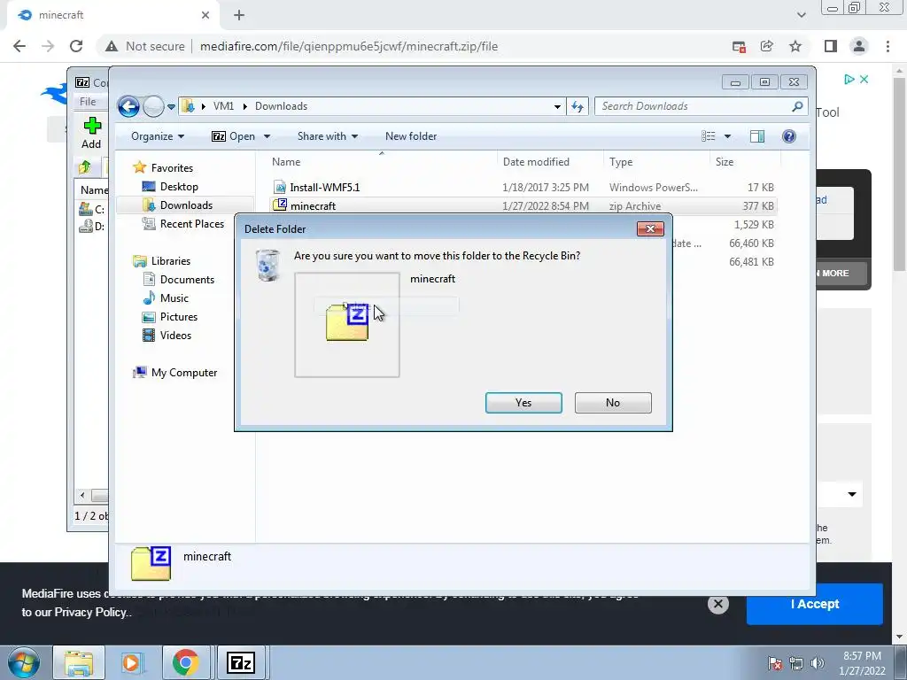
Task: Open Windows Start menu orb
Action: [x=23, y=662]
